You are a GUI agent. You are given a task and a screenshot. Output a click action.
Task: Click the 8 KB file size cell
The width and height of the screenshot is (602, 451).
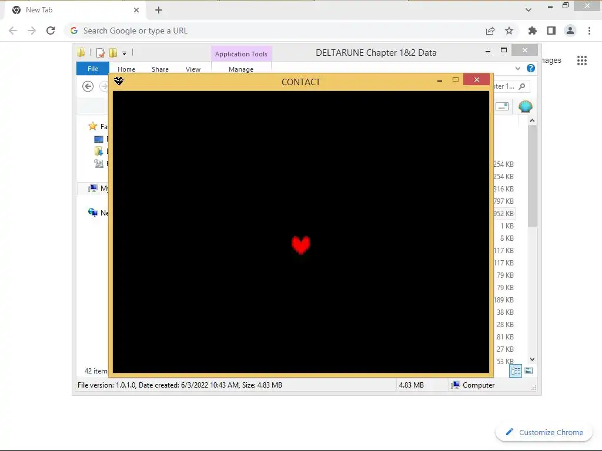(507, 238)
